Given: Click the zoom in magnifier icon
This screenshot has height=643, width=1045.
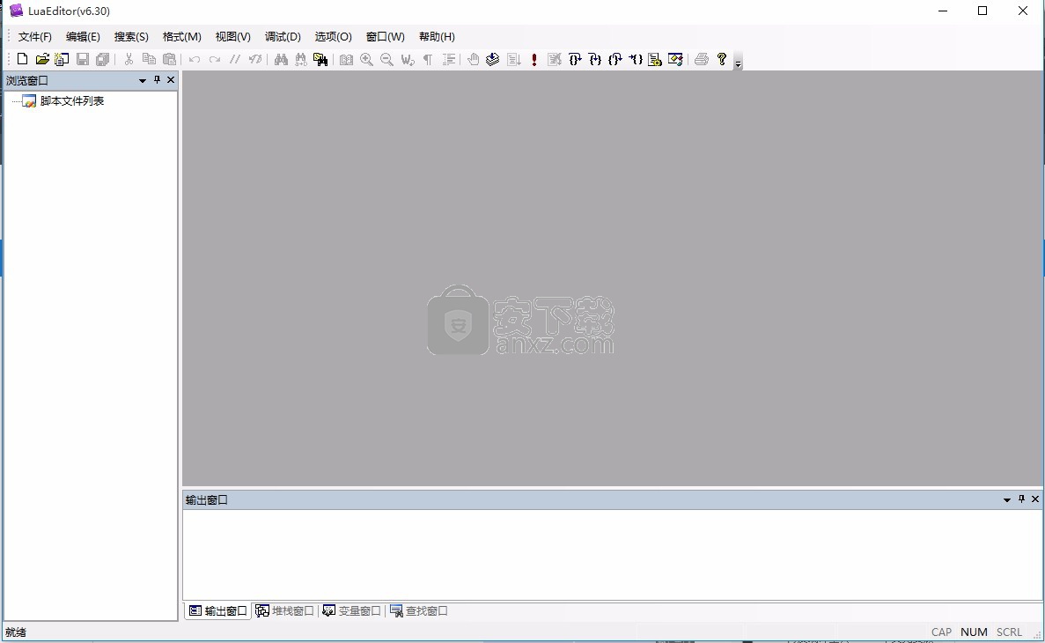Looking at the screenshot, I should 366,59.
